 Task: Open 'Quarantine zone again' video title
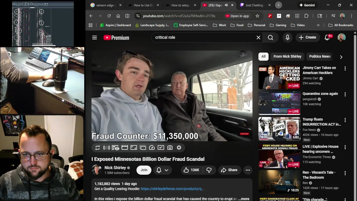[x=320, y=94]
